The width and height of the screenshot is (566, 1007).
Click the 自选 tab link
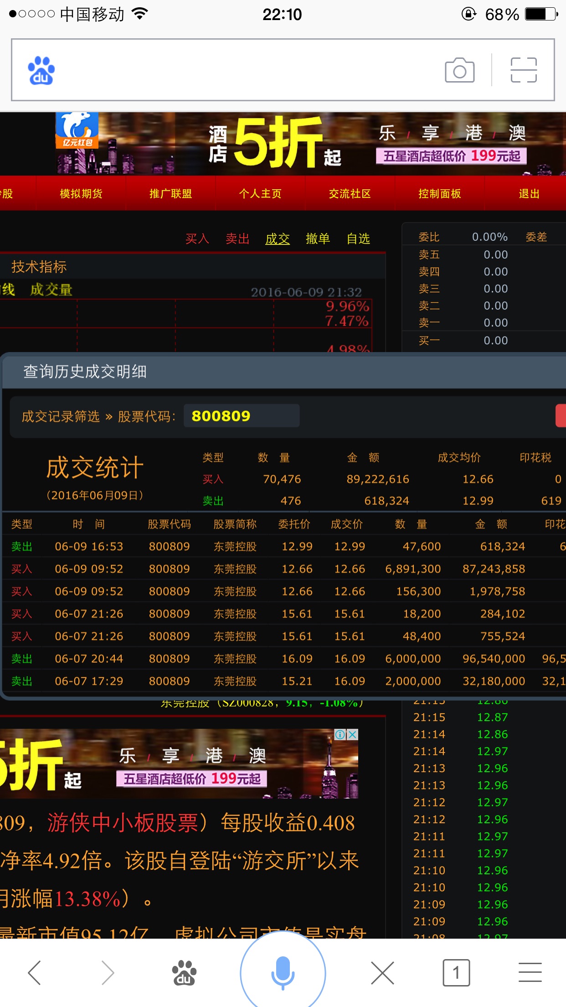point(358,239)
